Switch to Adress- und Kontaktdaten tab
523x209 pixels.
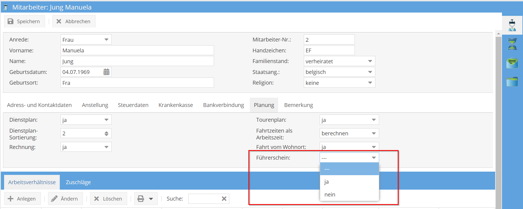click(x=39, y=105)
